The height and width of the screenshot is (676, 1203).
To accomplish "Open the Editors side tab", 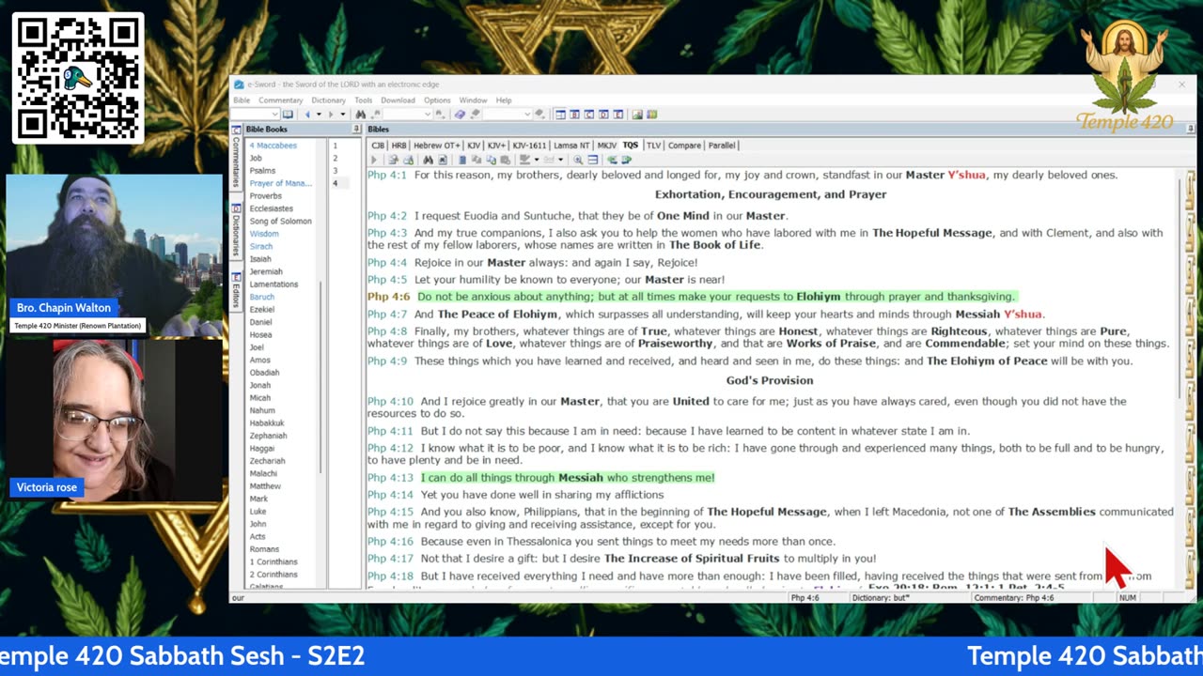I will 236,292.
